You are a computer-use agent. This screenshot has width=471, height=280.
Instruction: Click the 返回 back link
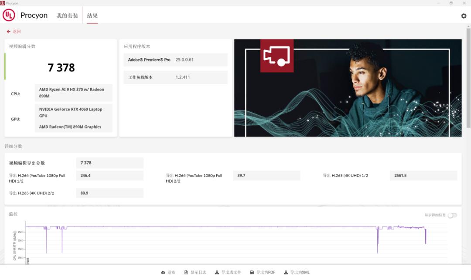click(x=17, y=31)
